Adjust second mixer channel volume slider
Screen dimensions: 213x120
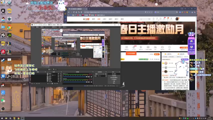point(75,82)
